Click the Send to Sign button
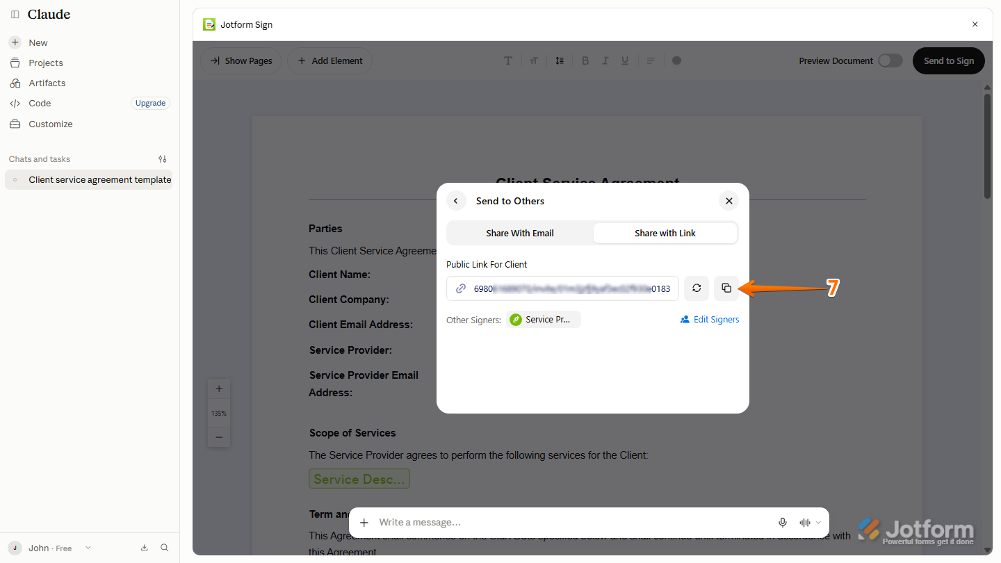Viewport: 1001px width, 563px height. (949, 60)
